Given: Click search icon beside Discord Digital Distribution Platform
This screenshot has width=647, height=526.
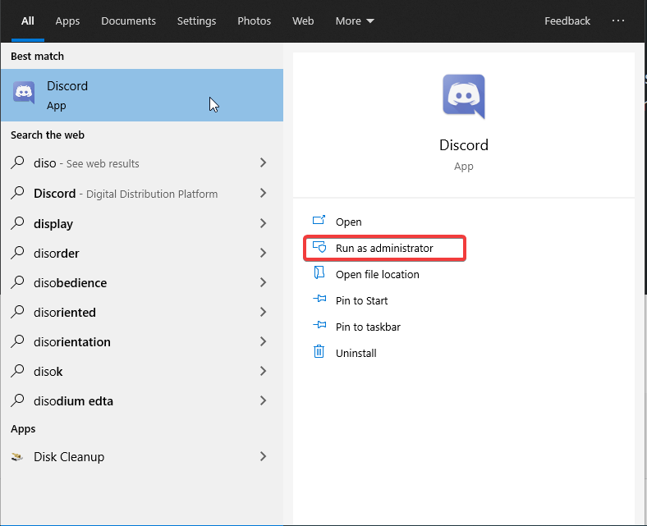Looking at the screenshot, I should [17, 193].
